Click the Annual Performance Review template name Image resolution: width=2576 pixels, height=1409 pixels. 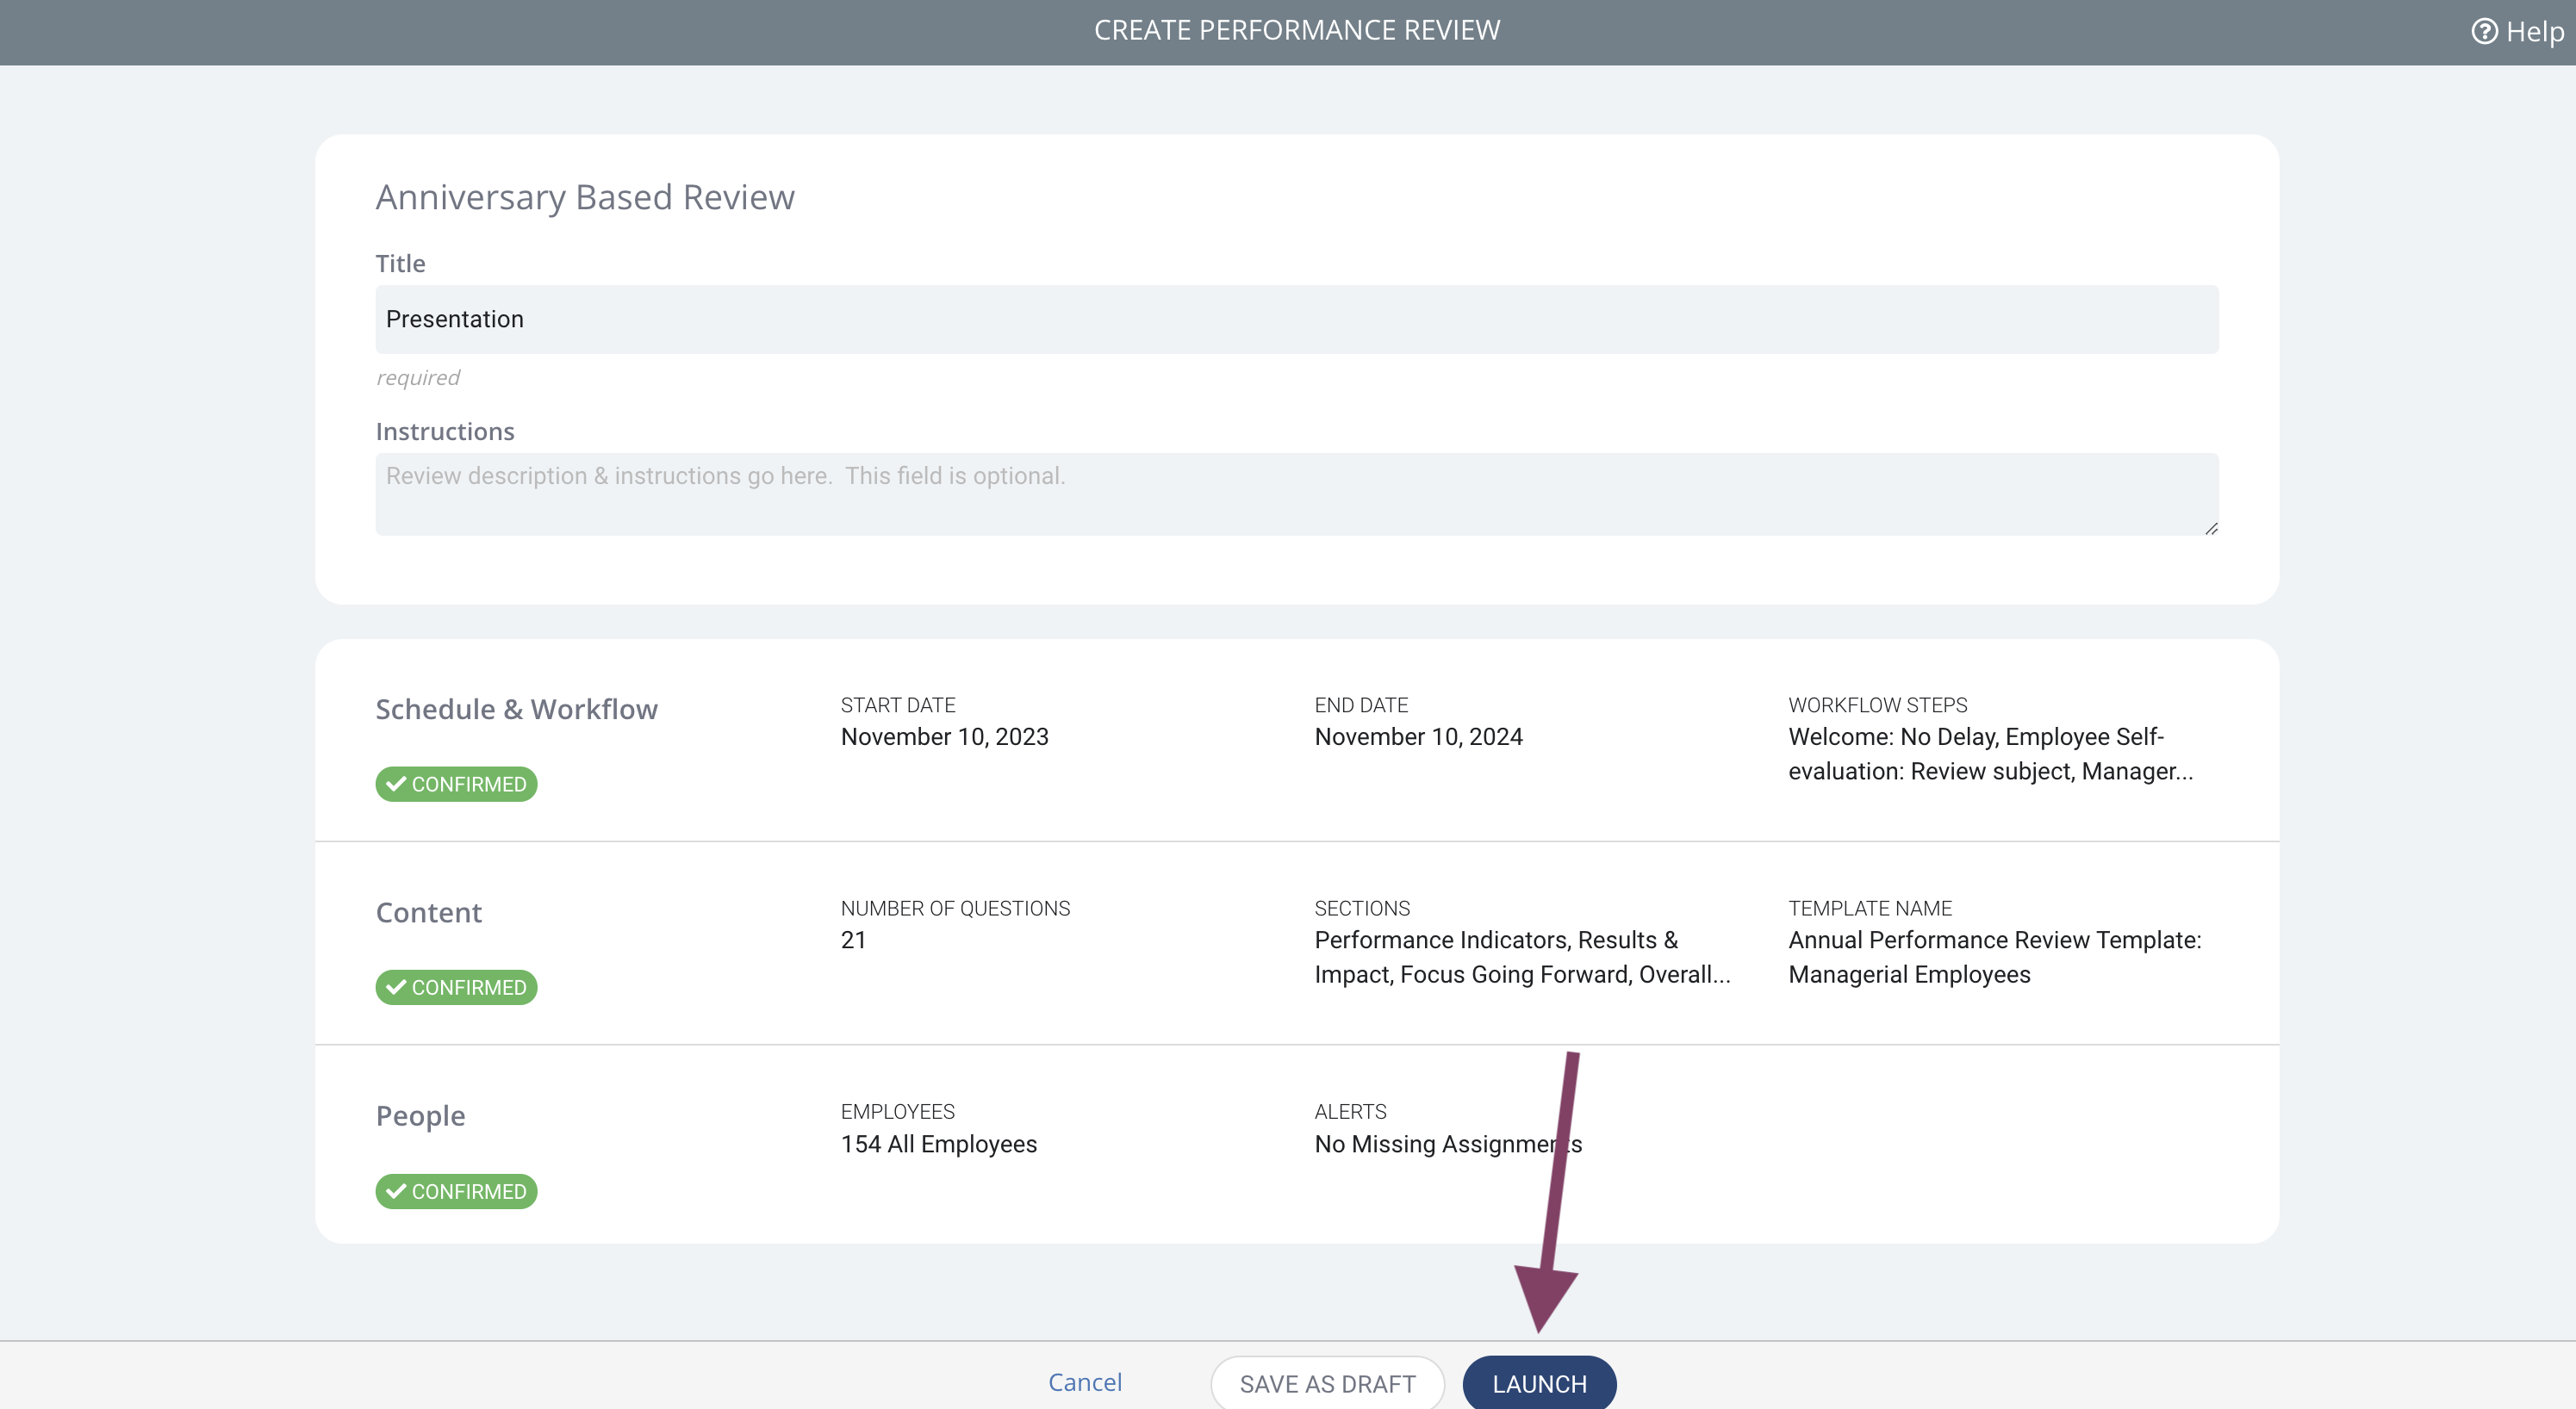click(1995, 957)
